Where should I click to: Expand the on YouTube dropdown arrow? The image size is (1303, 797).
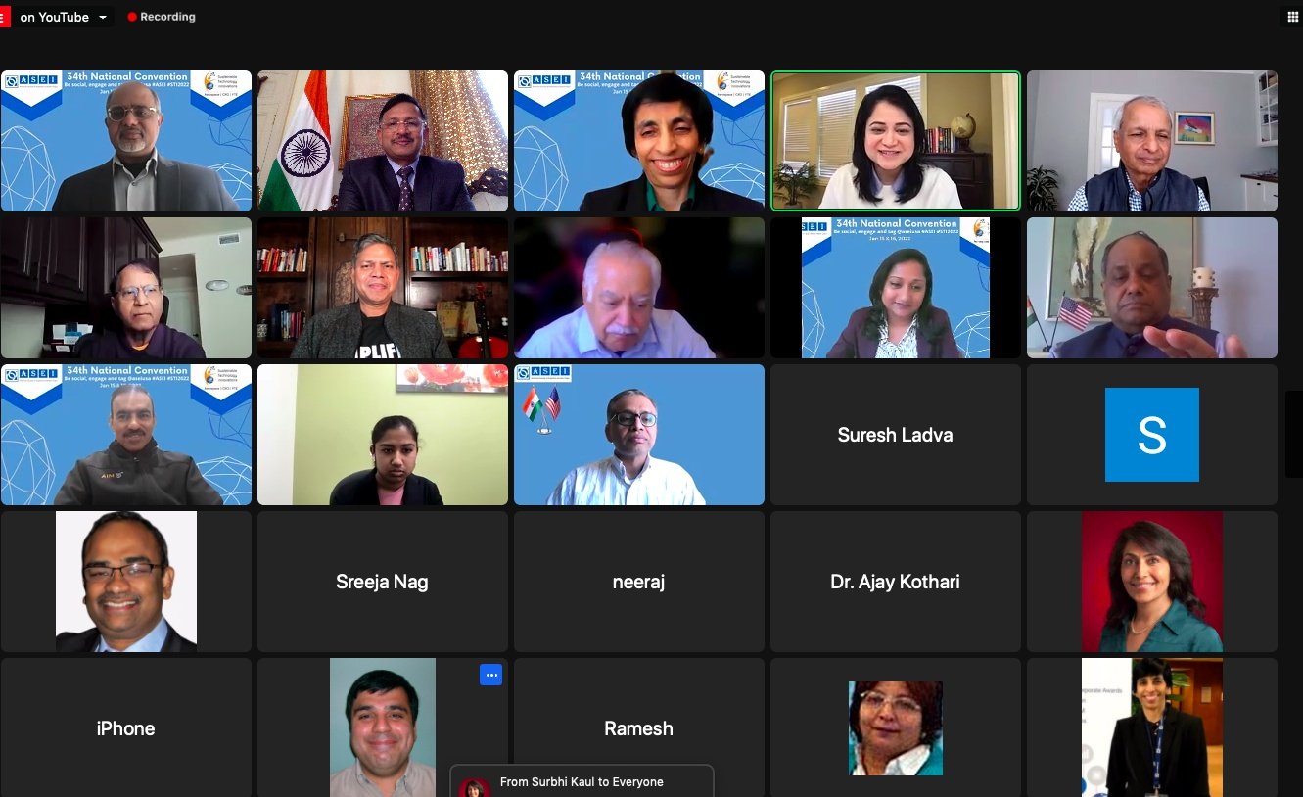pyautogui.click(x=103, y=18)
